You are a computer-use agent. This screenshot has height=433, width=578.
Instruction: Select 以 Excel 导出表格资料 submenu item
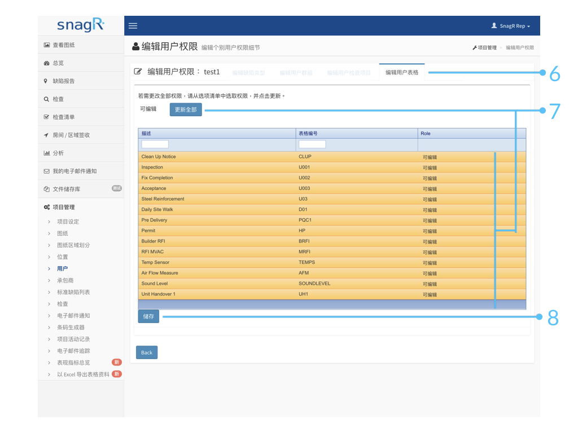[x=83, y=375]
